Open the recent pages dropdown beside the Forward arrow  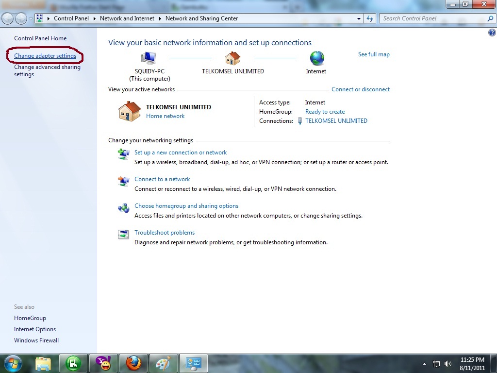coord(31,19)
